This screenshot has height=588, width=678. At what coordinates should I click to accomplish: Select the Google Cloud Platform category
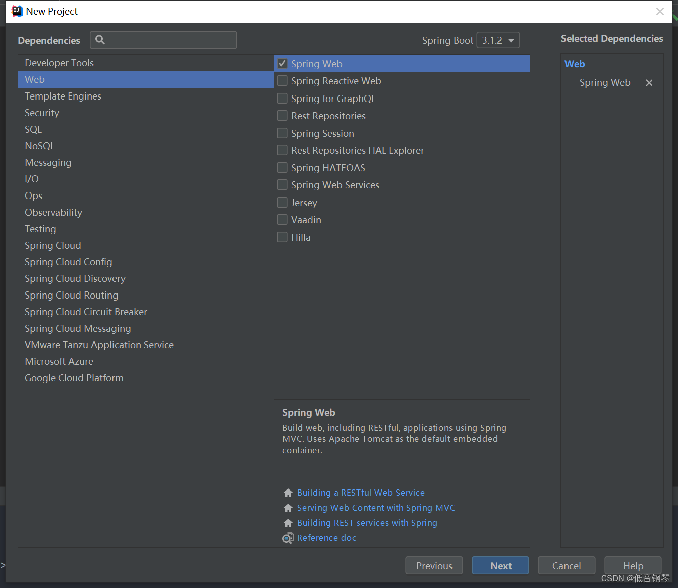point(146,378)
